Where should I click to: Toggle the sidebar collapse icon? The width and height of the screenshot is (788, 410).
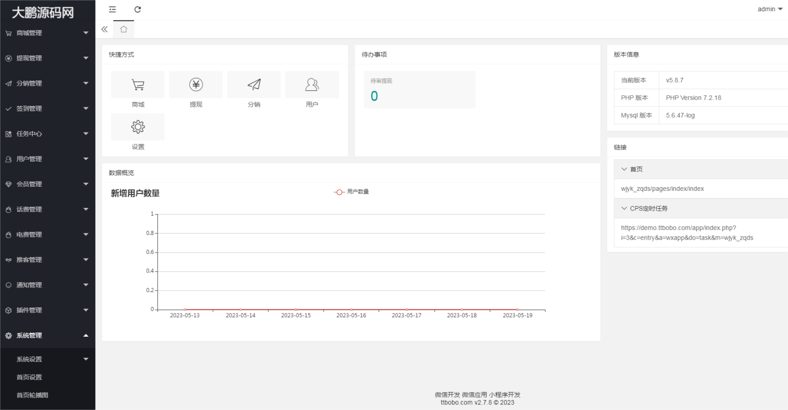(x=112, y=9)
